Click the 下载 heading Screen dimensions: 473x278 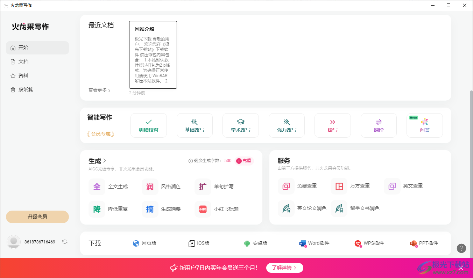click(95, 243)
